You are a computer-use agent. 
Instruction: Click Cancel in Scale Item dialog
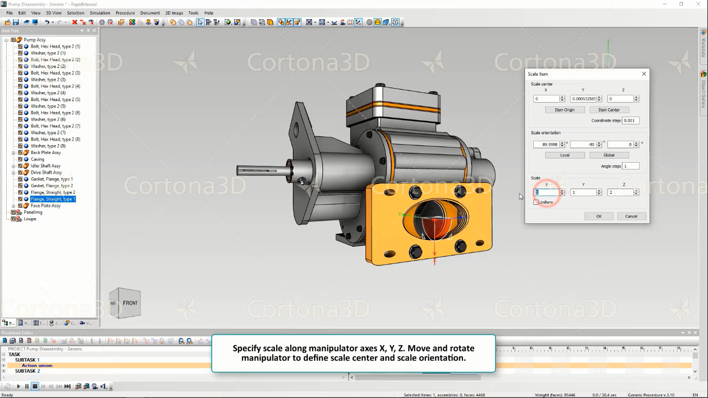coord(631,216)
